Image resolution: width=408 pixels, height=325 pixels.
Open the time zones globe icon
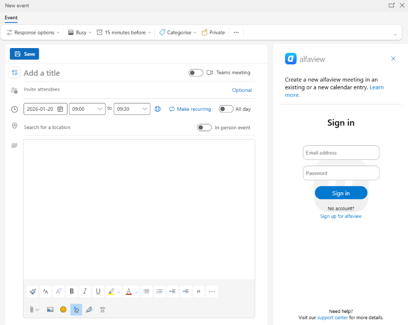click(157, 109)
